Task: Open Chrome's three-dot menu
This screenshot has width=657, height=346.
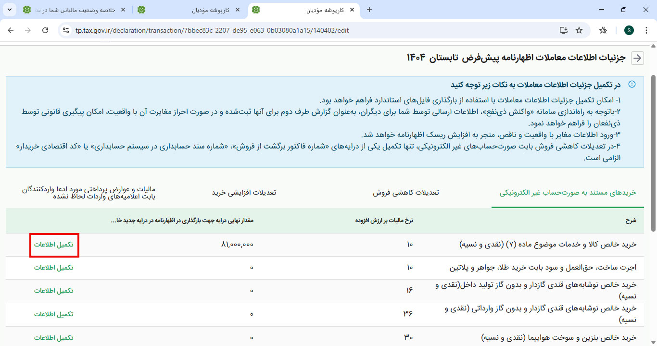Action: click(646, 30)
